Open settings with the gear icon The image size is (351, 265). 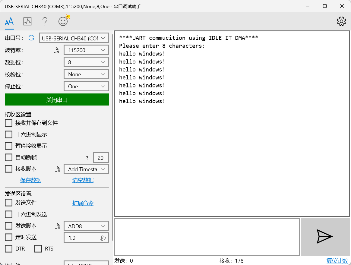341,21
